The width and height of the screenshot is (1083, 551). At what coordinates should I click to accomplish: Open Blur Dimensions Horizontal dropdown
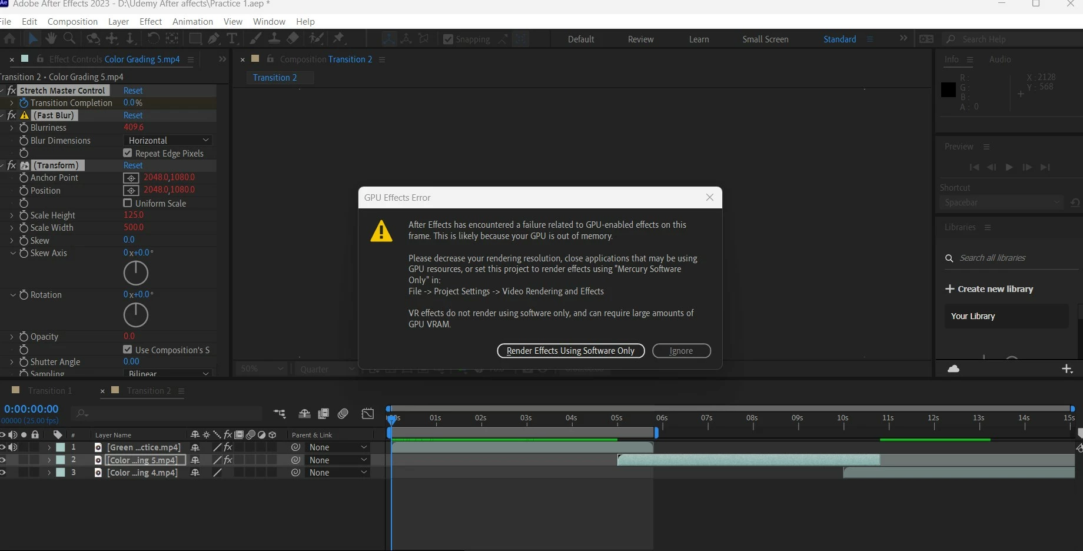point(168,141)
